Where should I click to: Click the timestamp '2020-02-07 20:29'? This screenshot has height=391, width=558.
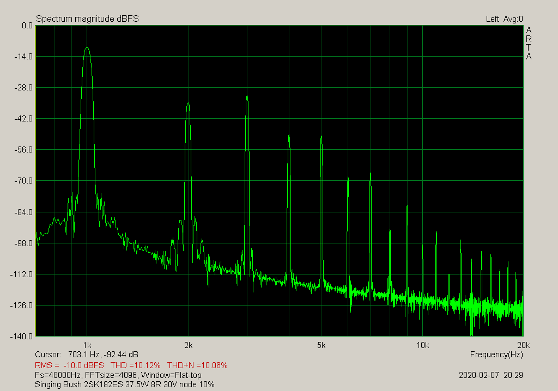click(491, 375)
